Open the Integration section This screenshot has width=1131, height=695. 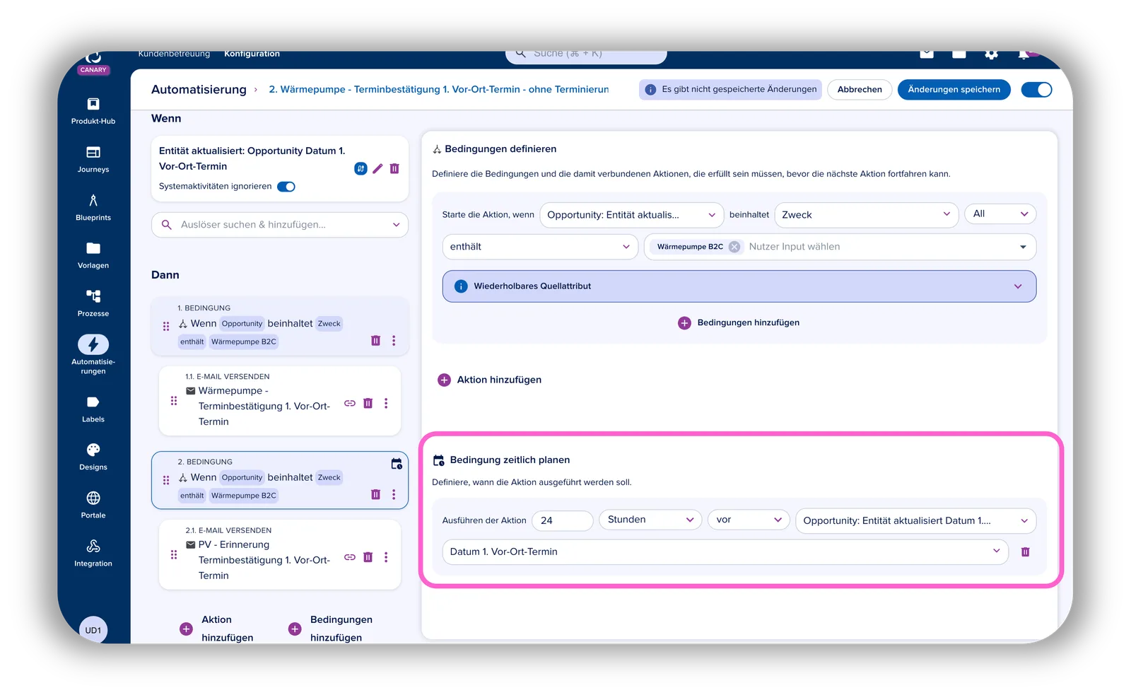(93, 553)
